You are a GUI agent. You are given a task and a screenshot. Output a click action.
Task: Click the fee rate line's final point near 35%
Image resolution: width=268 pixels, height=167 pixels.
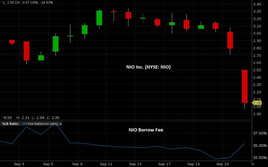coord(244,144)
